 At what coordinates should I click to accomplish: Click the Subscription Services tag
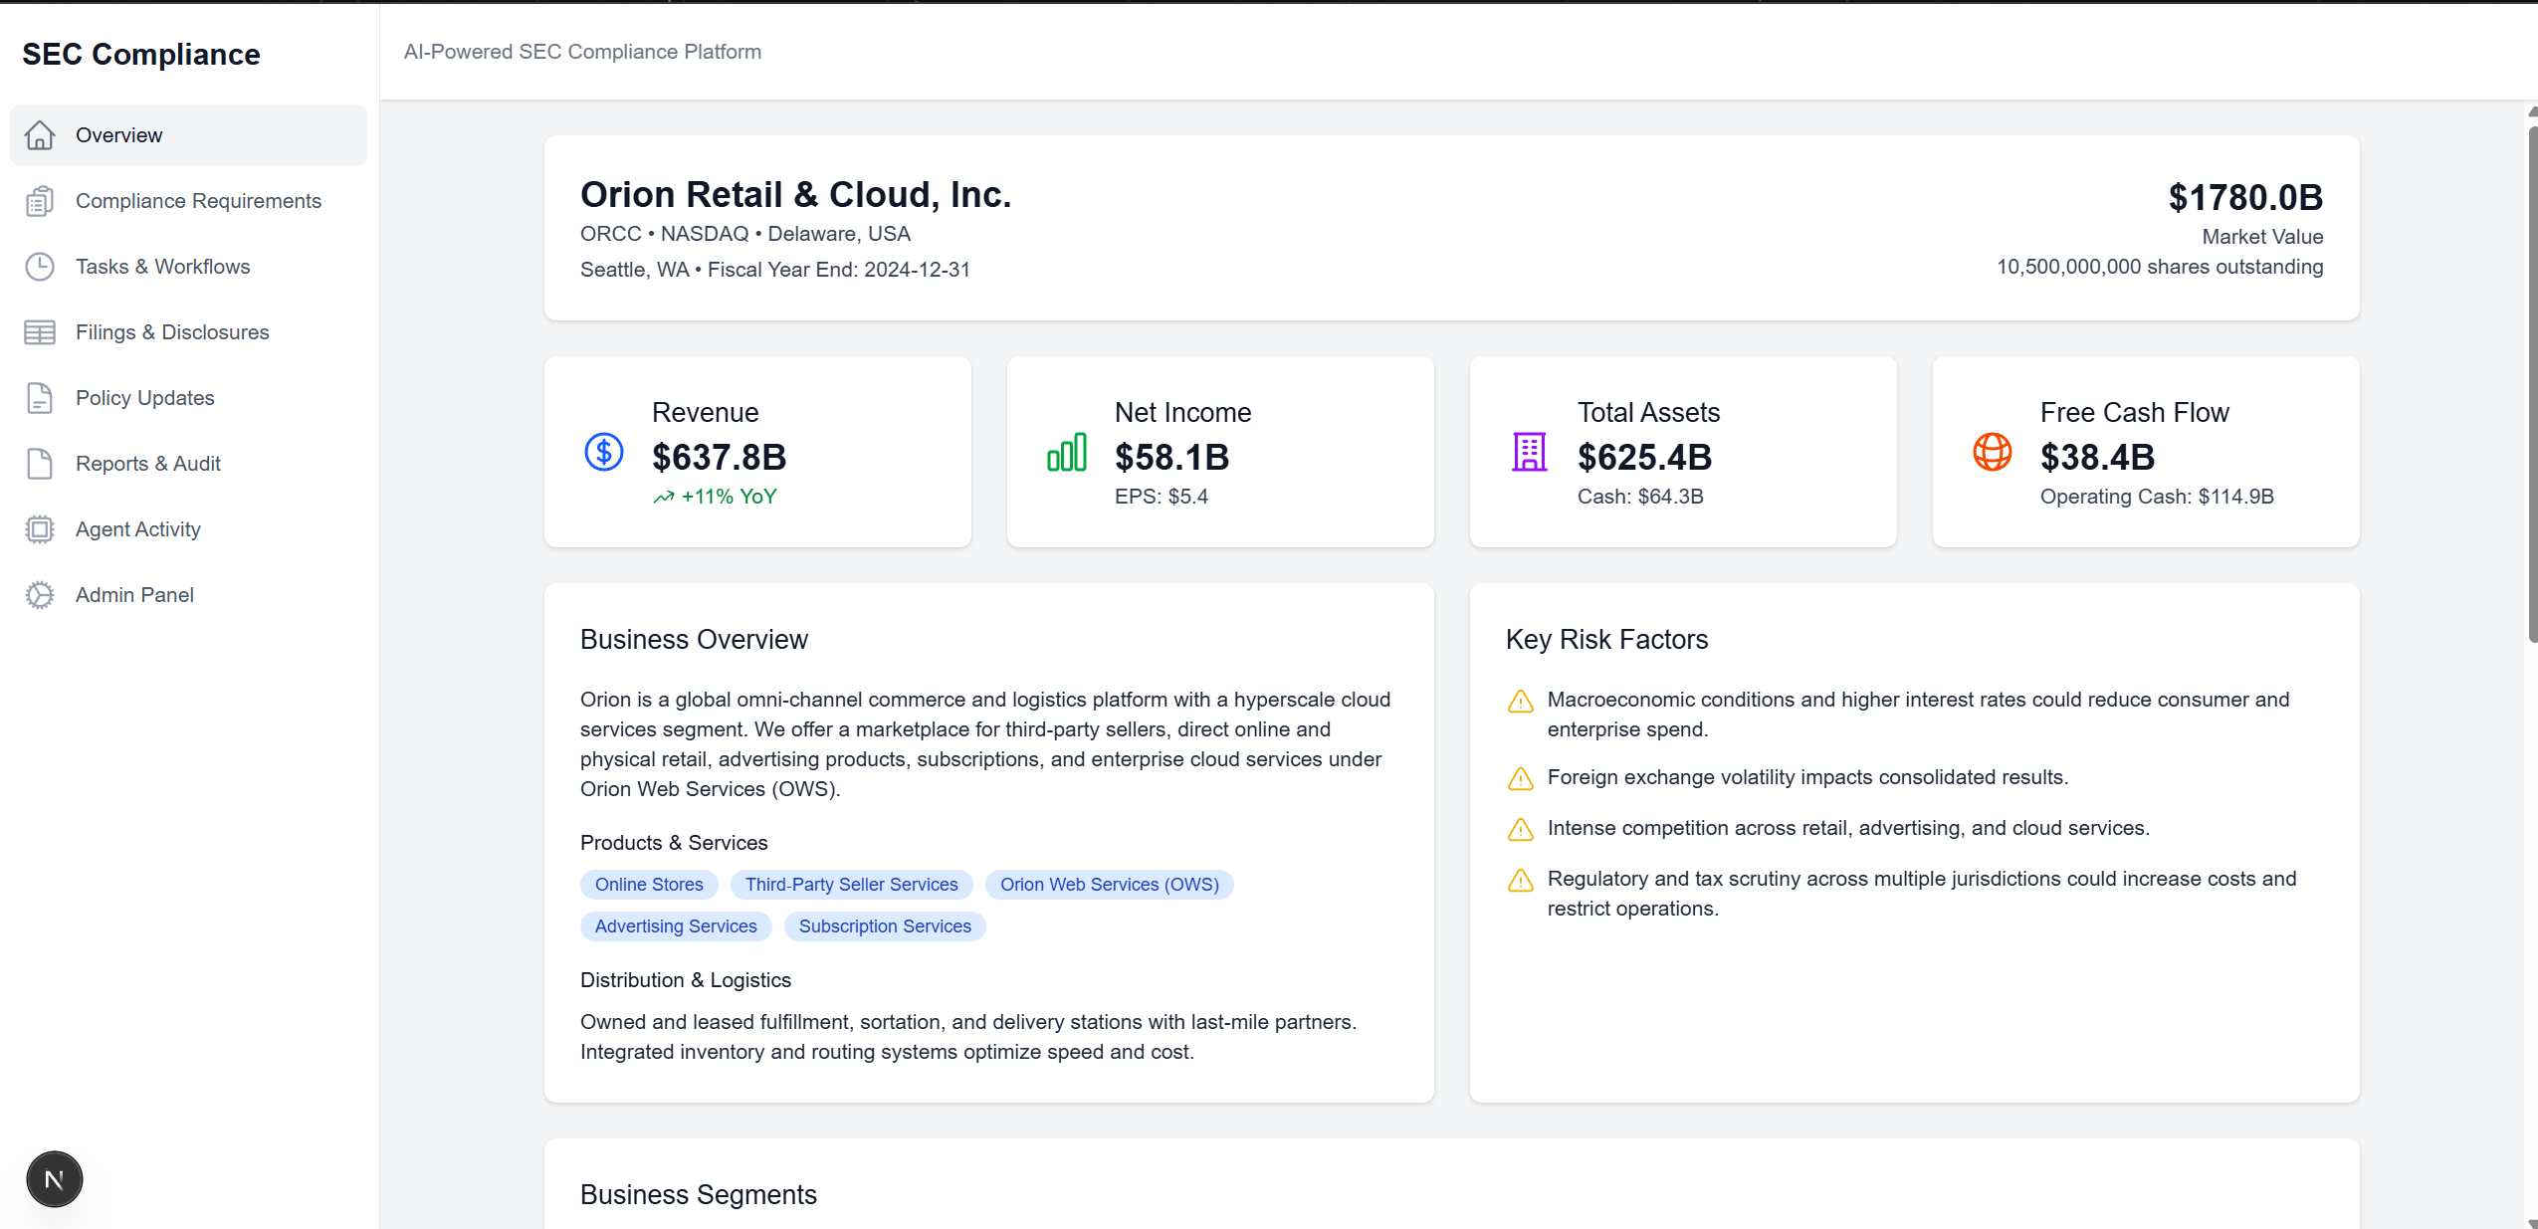(x=884, y=926)
